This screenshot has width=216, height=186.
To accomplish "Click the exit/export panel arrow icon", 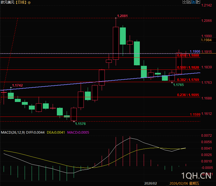I will (x=198, y=2).
